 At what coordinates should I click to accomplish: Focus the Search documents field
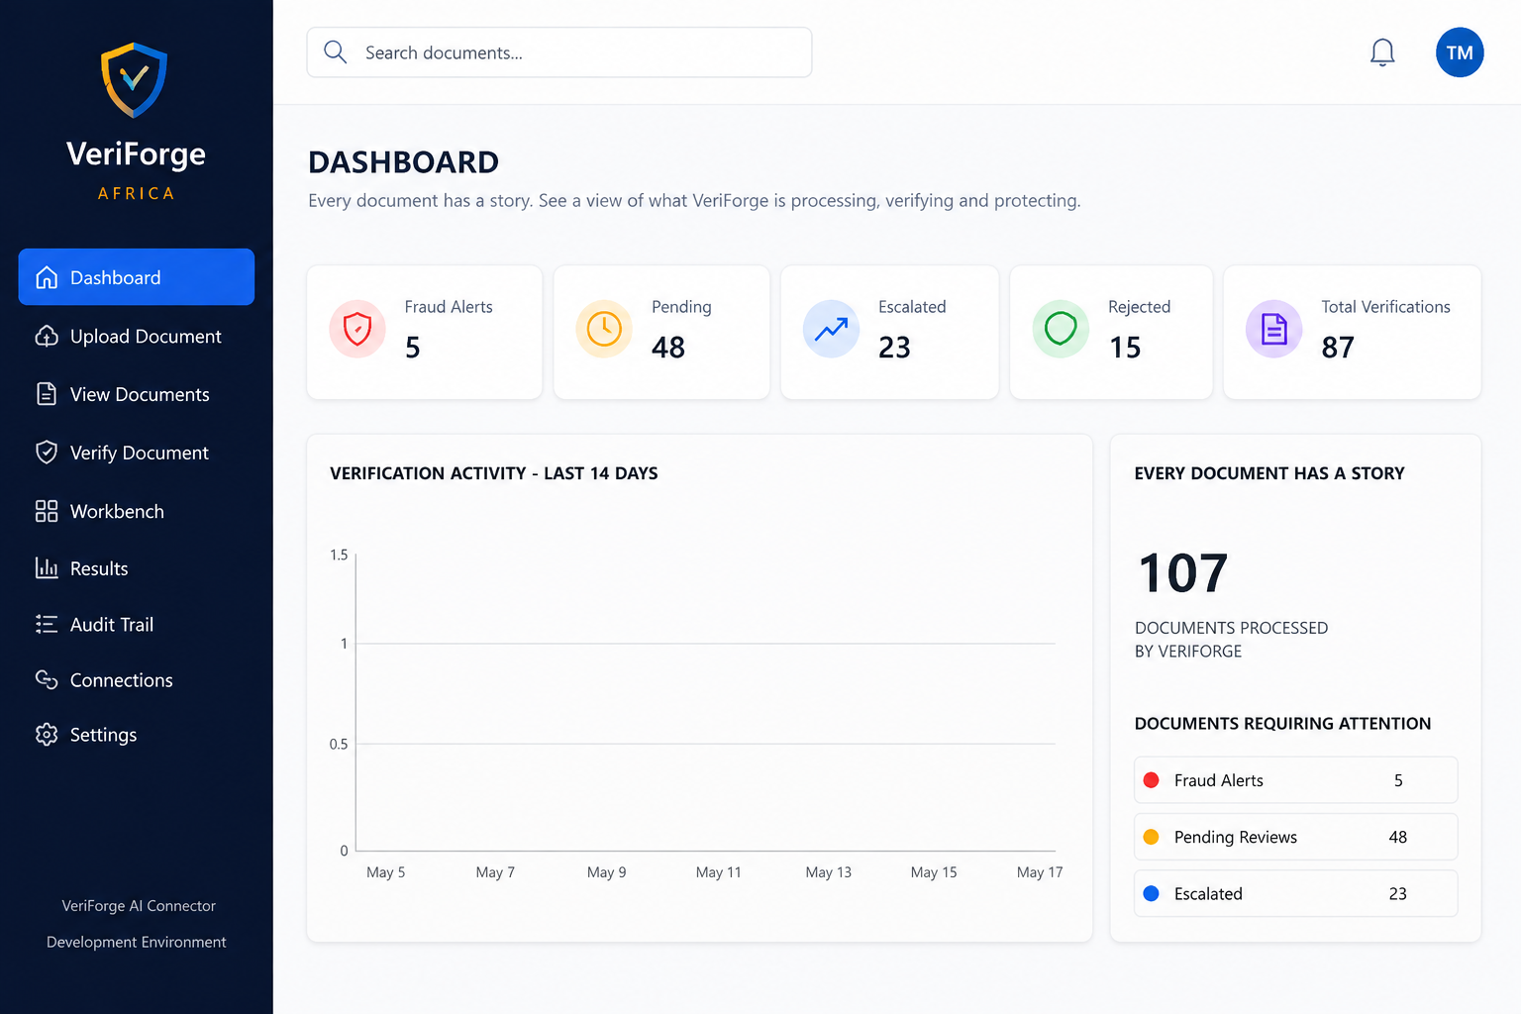point(559,52)
